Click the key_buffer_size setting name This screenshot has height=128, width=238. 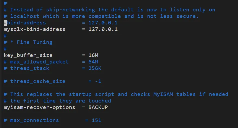coord(28,55)
